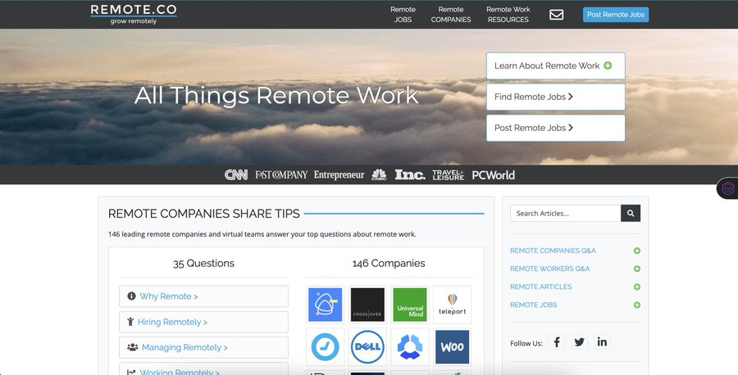Click the Remote Companies Share Tips heading

tap(204, 214)
